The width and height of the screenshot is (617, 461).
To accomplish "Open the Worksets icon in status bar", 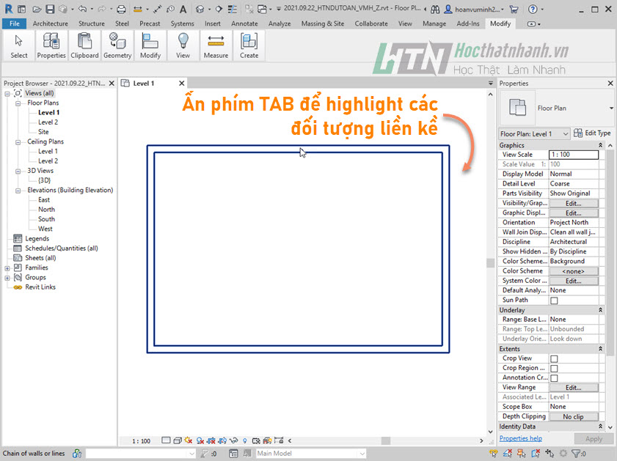I will [x=77, y=454].
